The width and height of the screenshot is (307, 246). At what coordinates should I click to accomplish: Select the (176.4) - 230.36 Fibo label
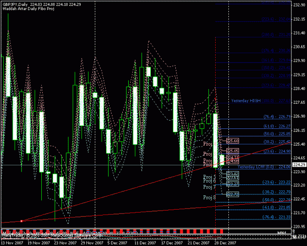click(x=276, y=51)
